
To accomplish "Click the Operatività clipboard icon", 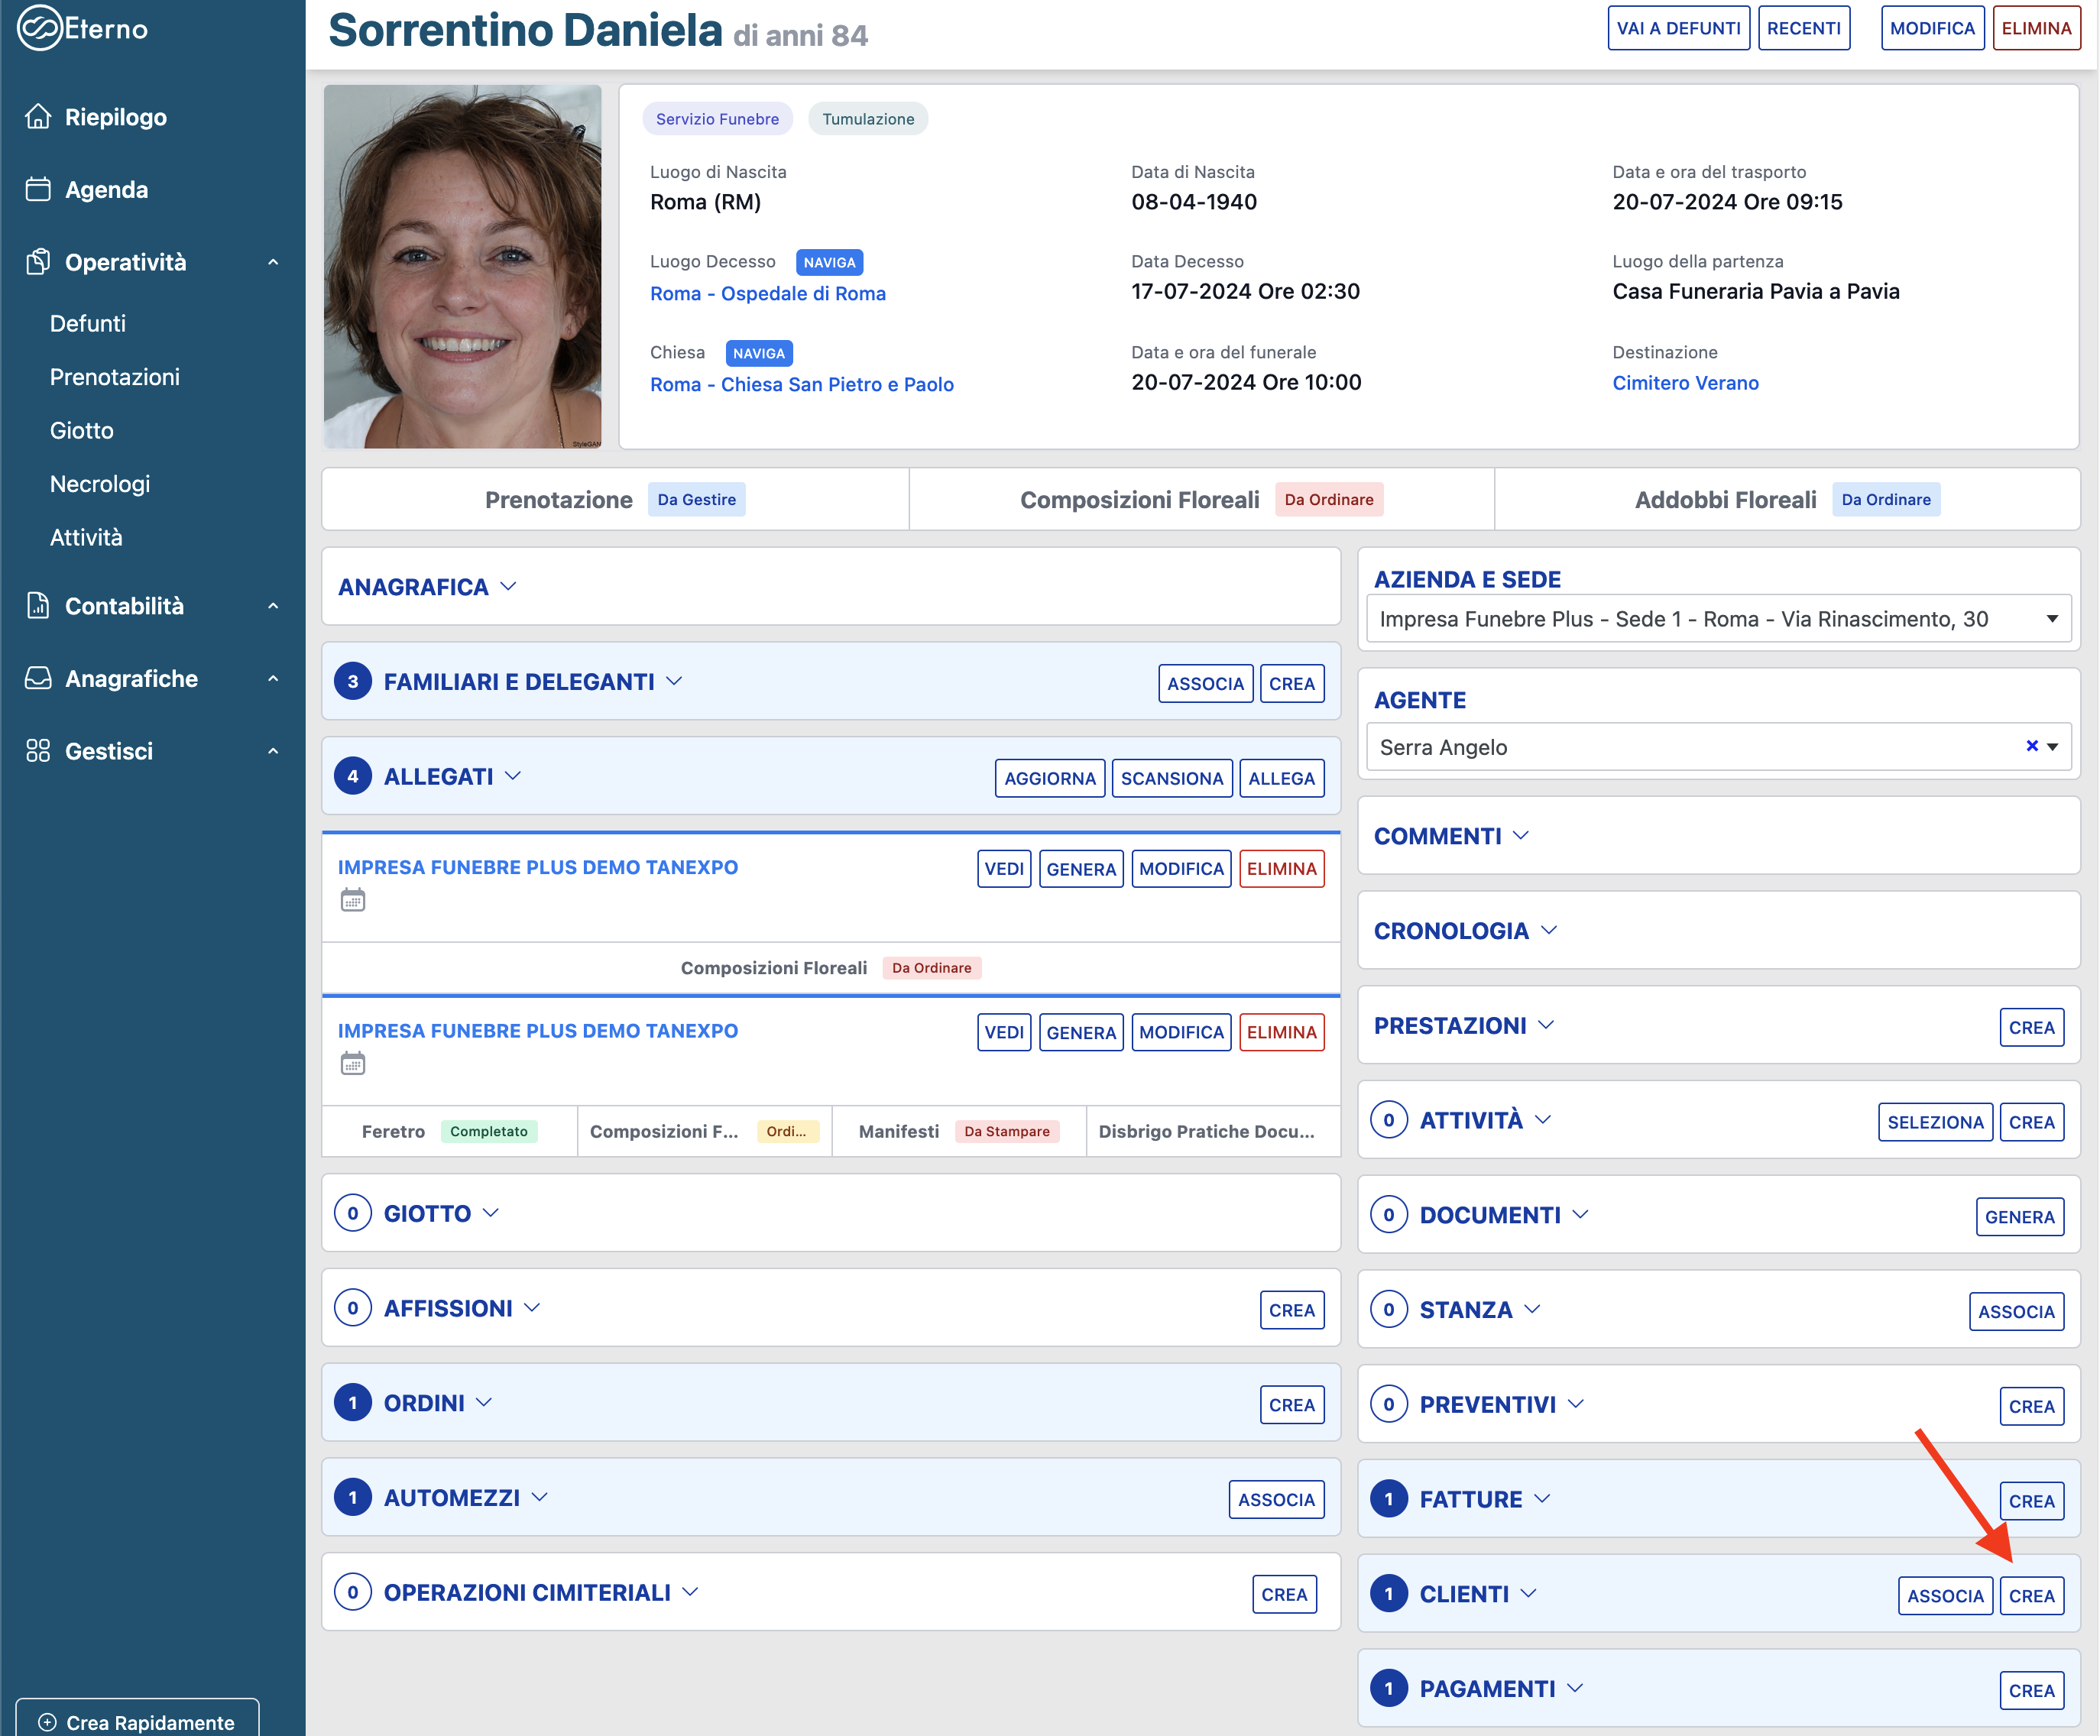I will [x=38, y=262].
